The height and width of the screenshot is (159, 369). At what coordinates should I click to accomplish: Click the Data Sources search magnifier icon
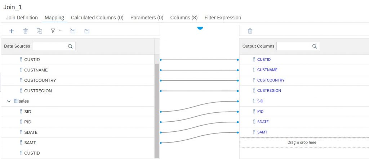click(x=70, y=46)
